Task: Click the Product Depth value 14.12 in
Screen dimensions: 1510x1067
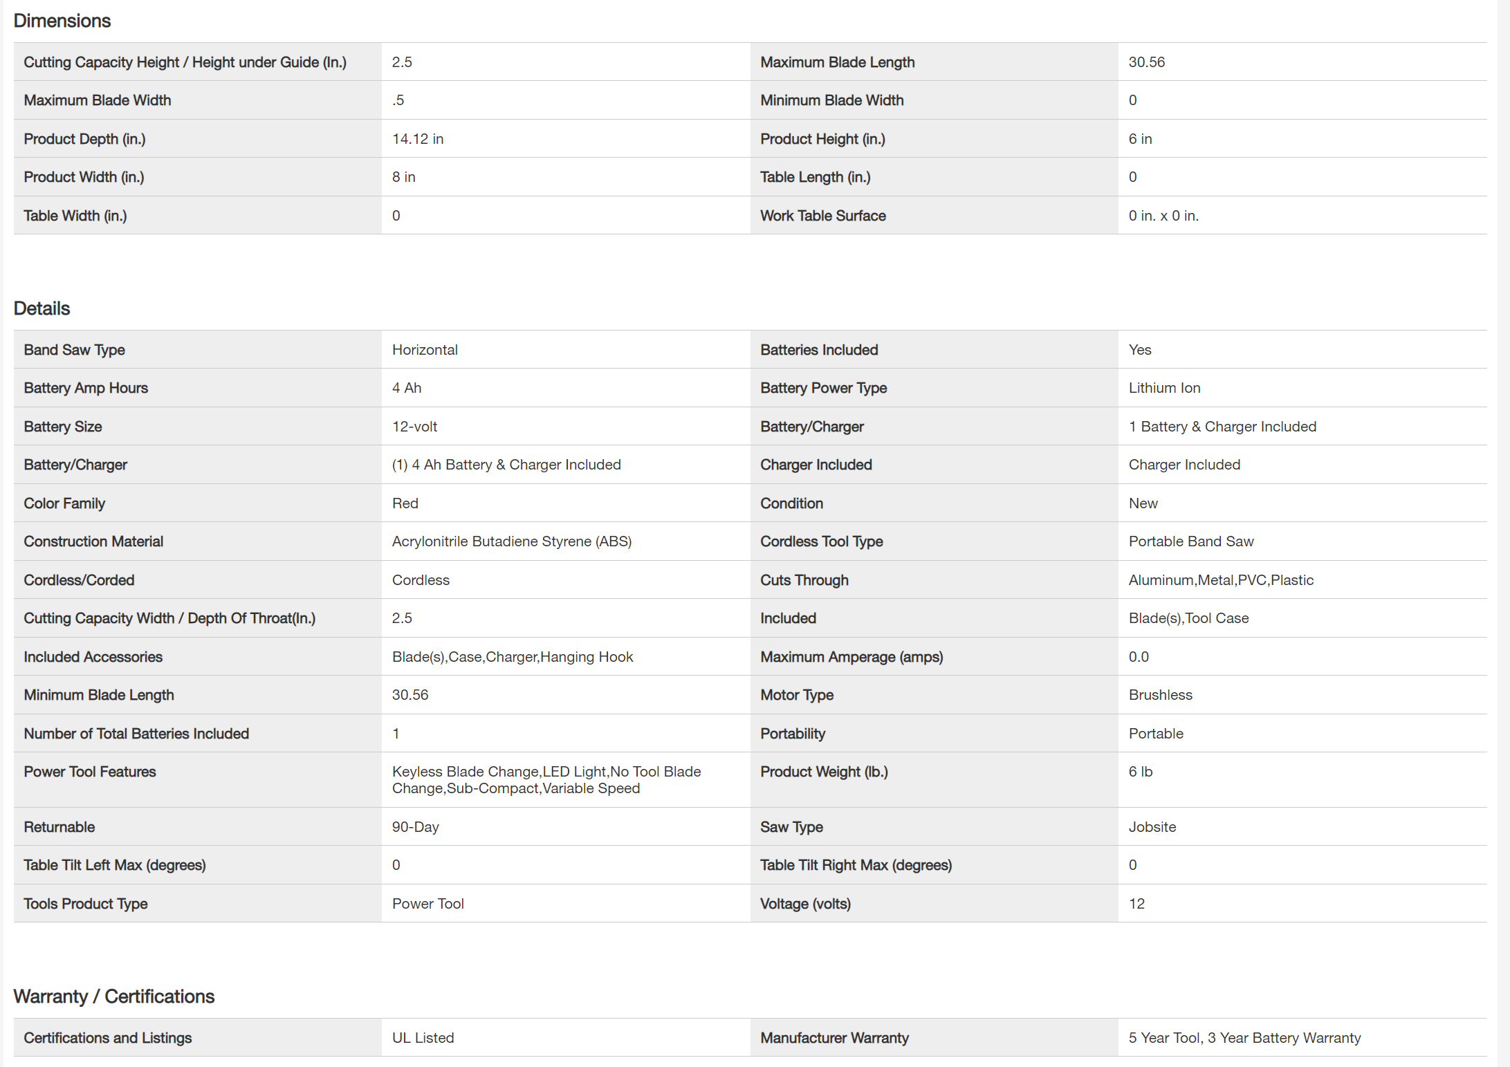Action: [x=418, y=139]
